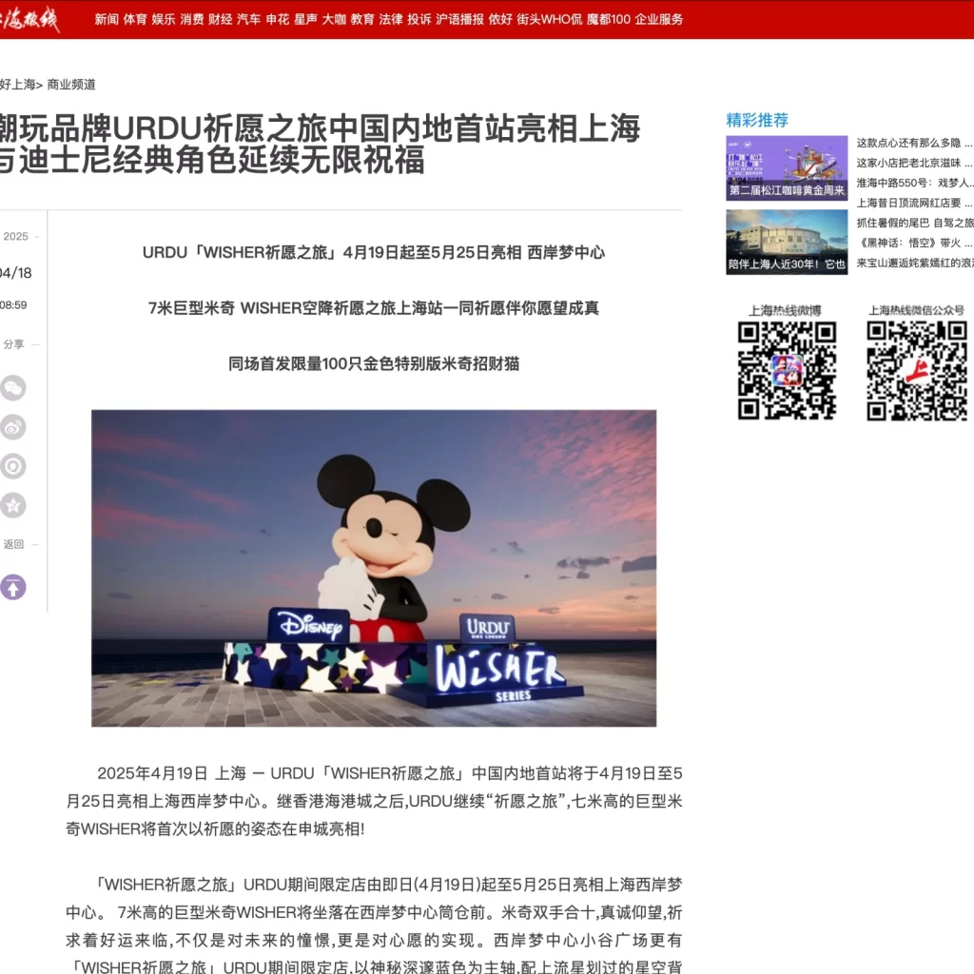Click the 精彩推荐 sidebar heading
The image size is (974, 974).
click(757, 120)
